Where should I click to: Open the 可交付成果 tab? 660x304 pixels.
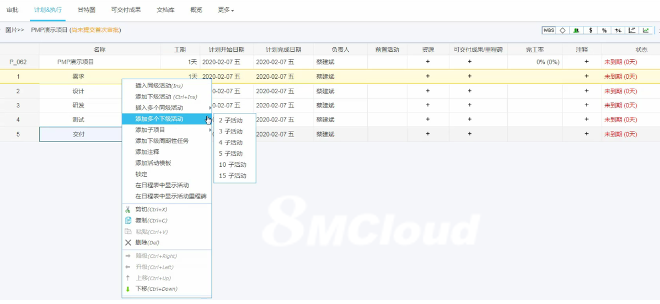[126, 10]
